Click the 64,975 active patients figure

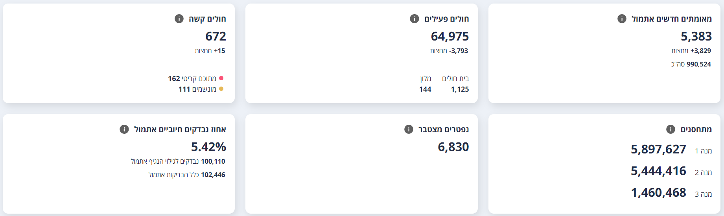450,36
